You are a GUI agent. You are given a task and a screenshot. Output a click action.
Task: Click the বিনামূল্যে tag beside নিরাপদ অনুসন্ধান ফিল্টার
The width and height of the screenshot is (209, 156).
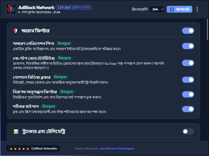pos(67,92)
